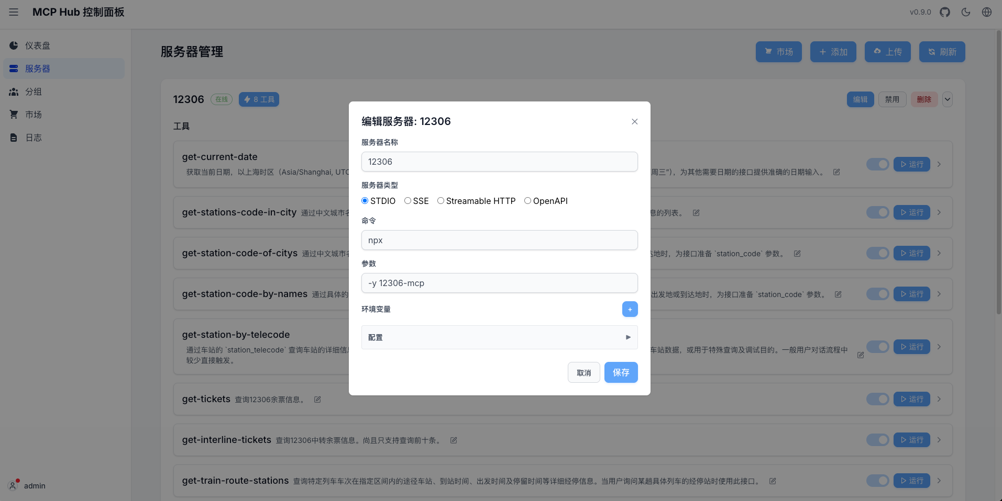Run the get-stations-code-in-city tool
1002x501 pixels.
click(911, 212)
